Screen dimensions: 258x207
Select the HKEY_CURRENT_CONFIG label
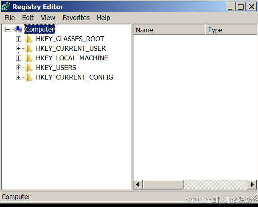pyautogui.click(x=75, y=77)
